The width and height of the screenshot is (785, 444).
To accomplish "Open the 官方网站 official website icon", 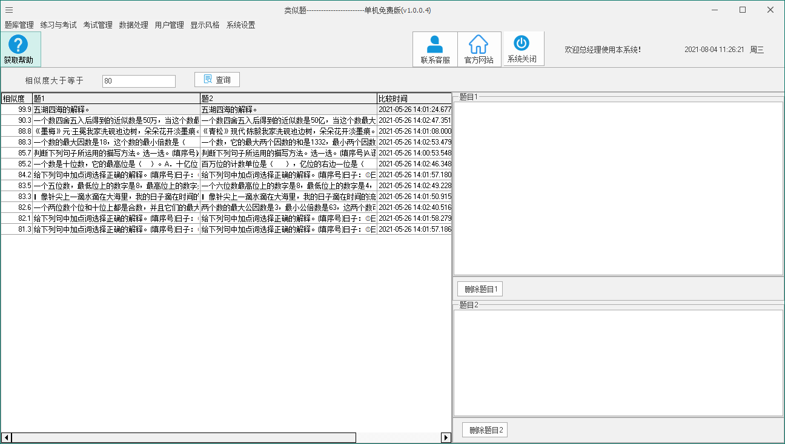I will click(x=479, y=48).
